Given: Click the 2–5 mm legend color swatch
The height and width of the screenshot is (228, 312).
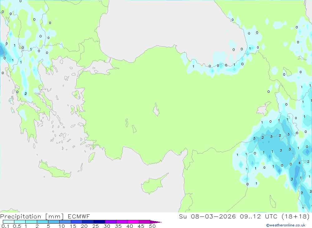Looking at the screenshot, I should pos(42,222).
